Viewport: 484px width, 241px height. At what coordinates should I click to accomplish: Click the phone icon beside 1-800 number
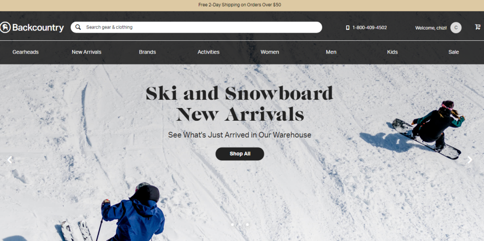coord(347,28)
